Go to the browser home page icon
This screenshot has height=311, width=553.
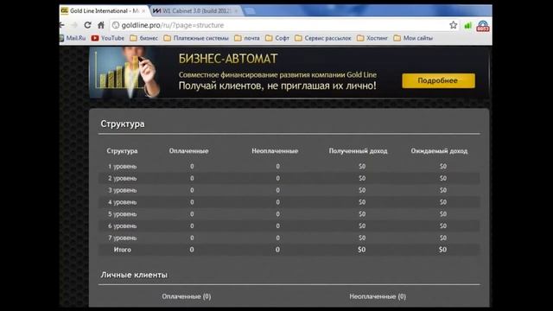(101, 25)
